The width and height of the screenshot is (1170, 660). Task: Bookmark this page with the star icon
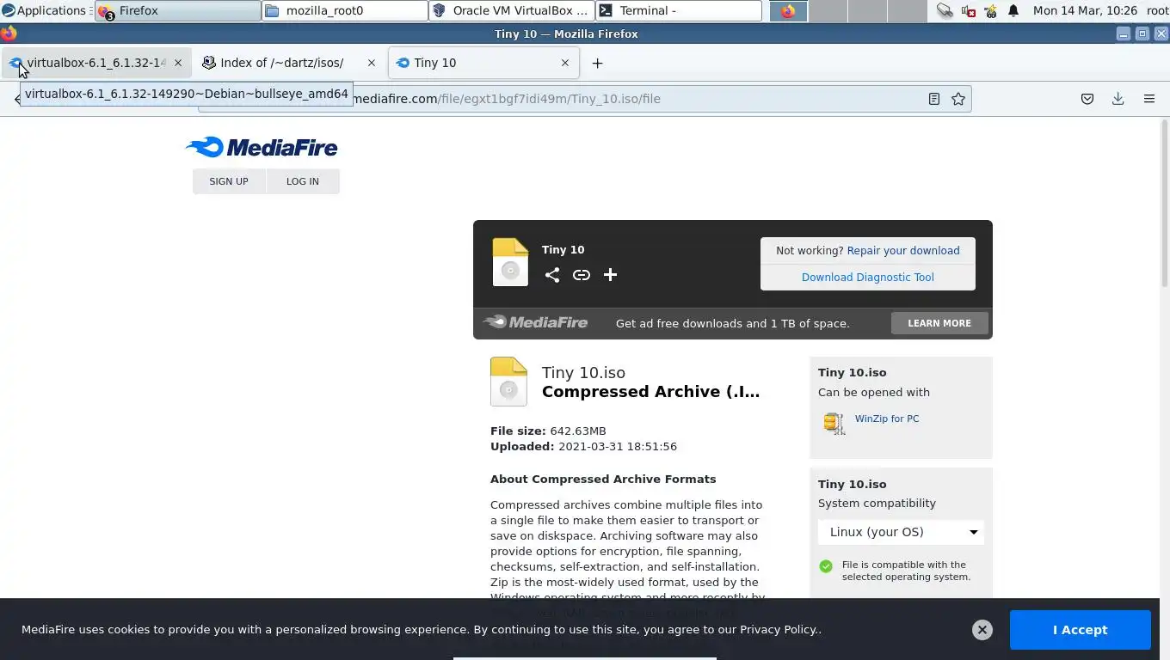[958, 99]
